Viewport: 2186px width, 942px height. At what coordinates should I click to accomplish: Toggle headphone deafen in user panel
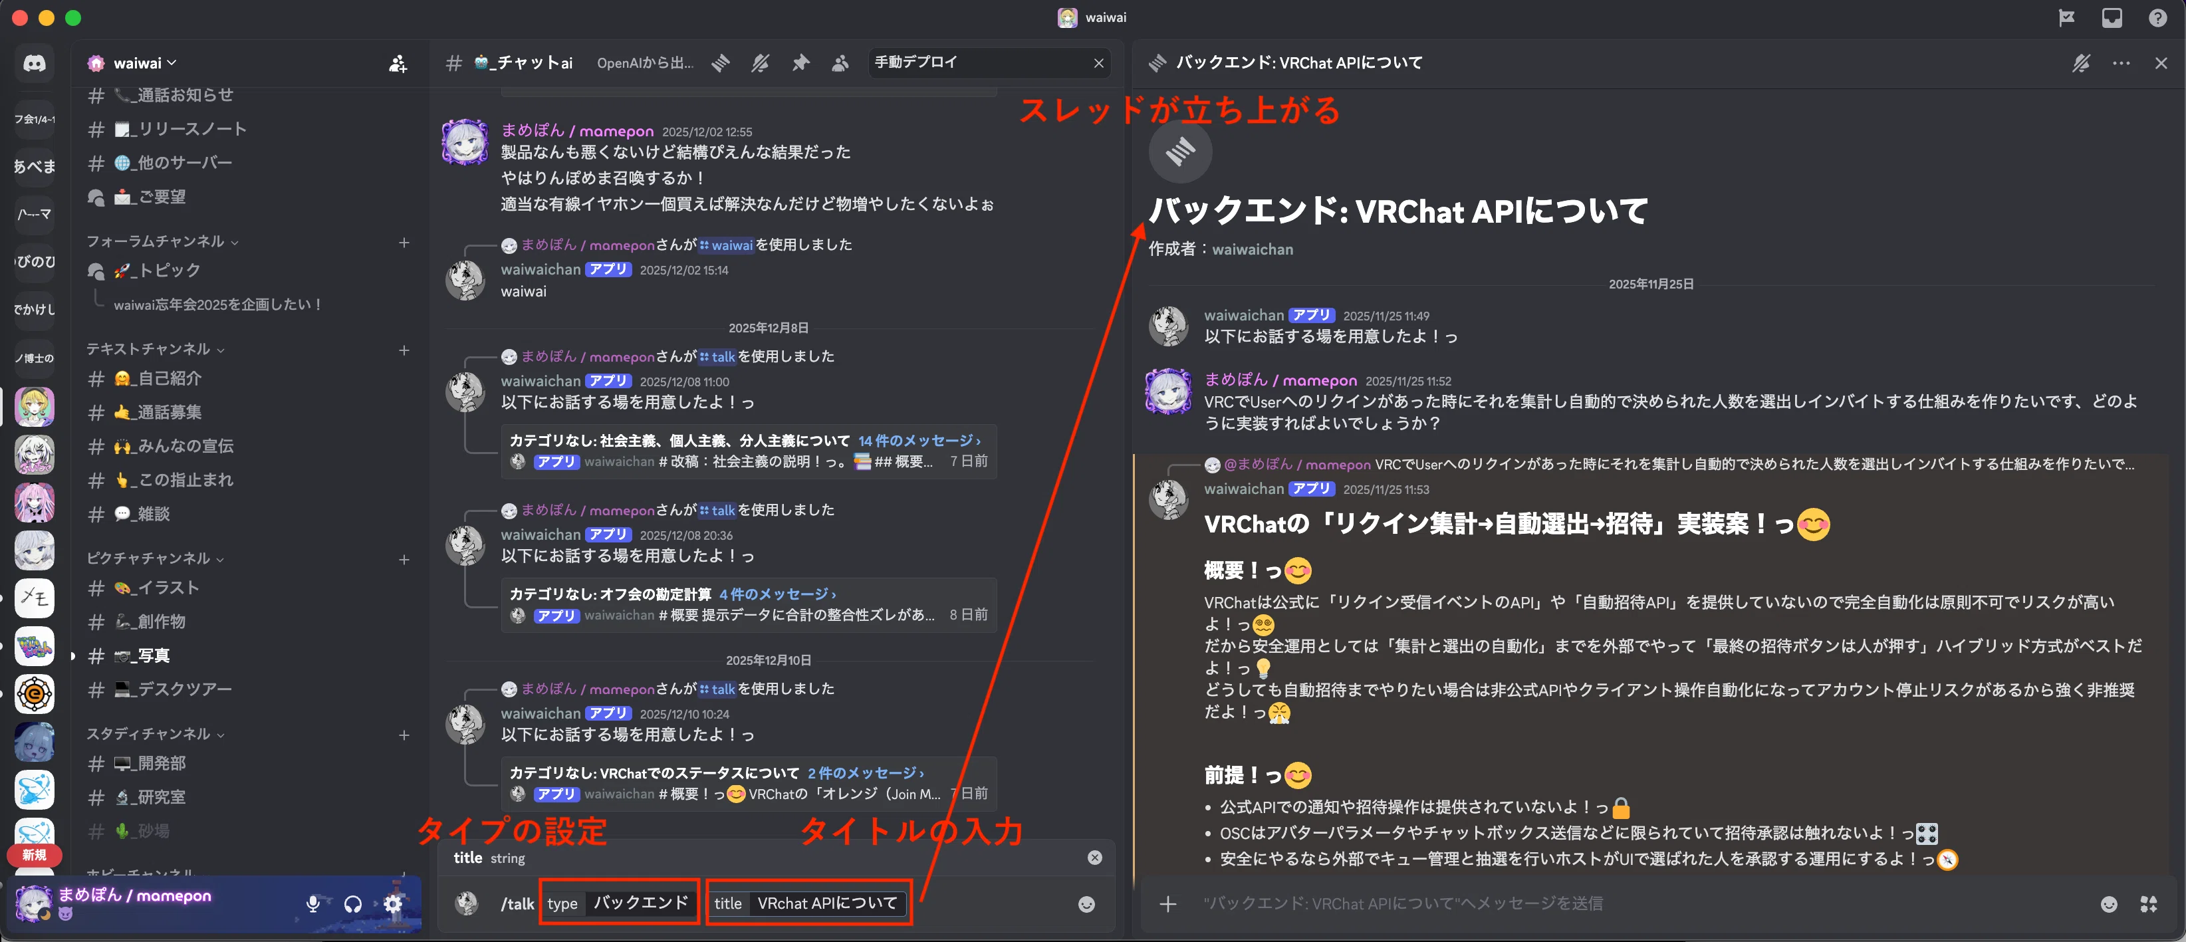[353, 904]
